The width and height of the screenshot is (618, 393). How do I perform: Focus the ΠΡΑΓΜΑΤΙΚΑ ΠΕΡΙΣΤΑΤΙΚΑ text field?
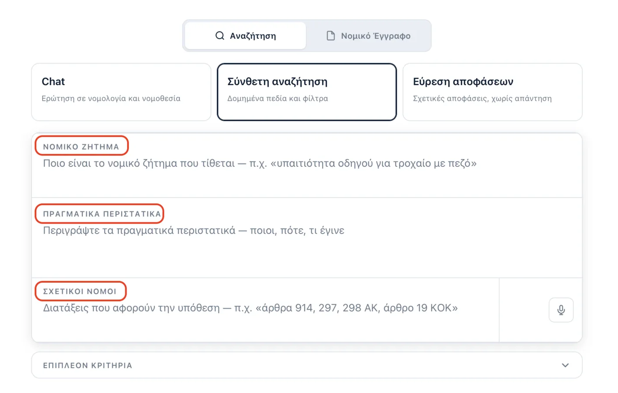point(307,238)
